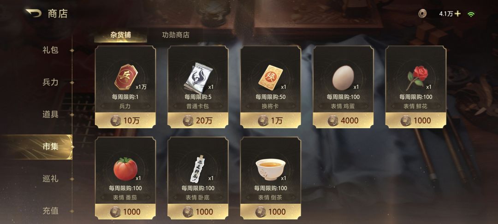Select the 普通卡包 card pack icon
The height and width of the screenshot is (224, 498).
196,77
